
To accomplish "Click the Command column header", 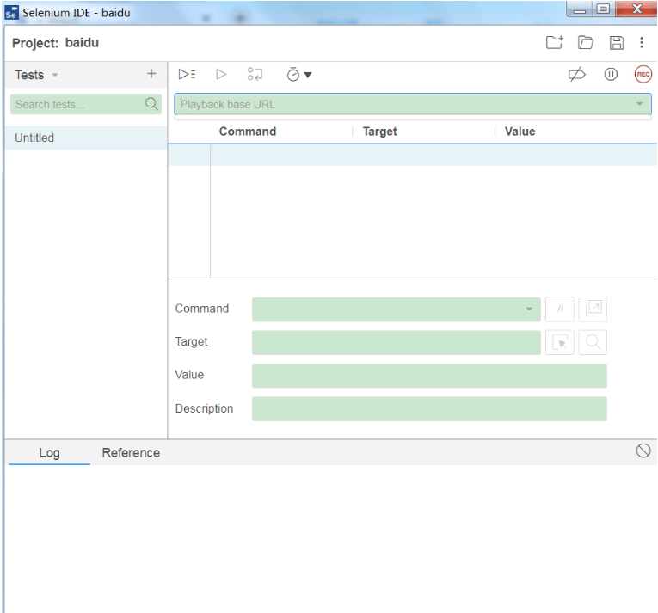I will [x=248, y=132].
